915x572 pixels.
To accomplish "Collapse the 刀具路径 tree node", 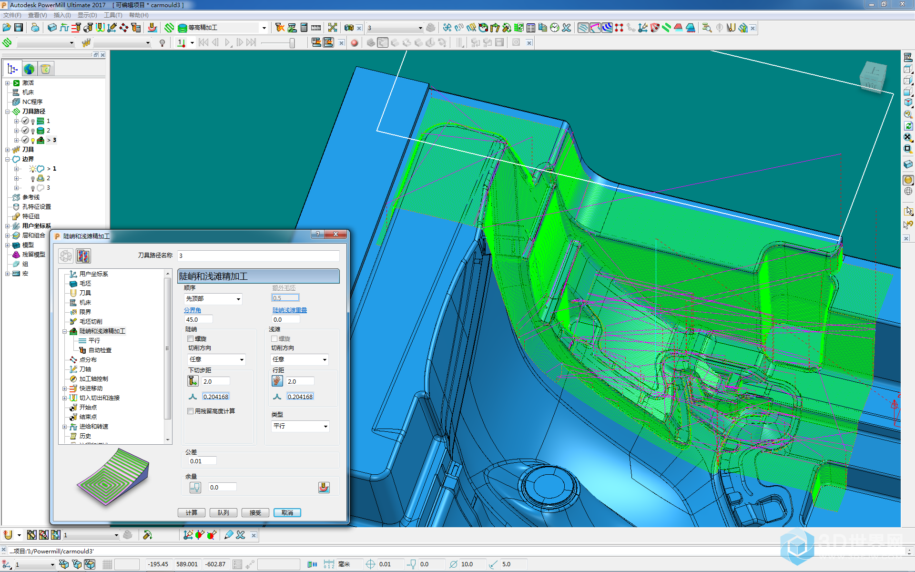I will (8, 112).
